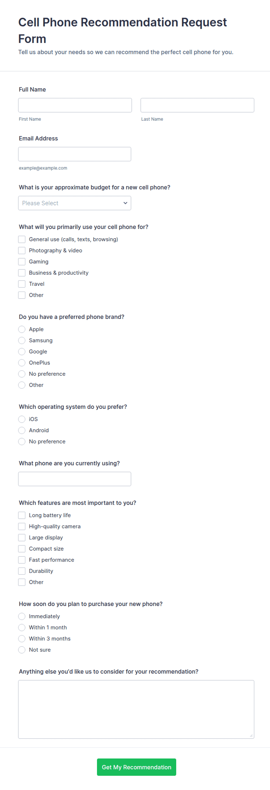Check the Durability feature box

[x=22, y=571]
